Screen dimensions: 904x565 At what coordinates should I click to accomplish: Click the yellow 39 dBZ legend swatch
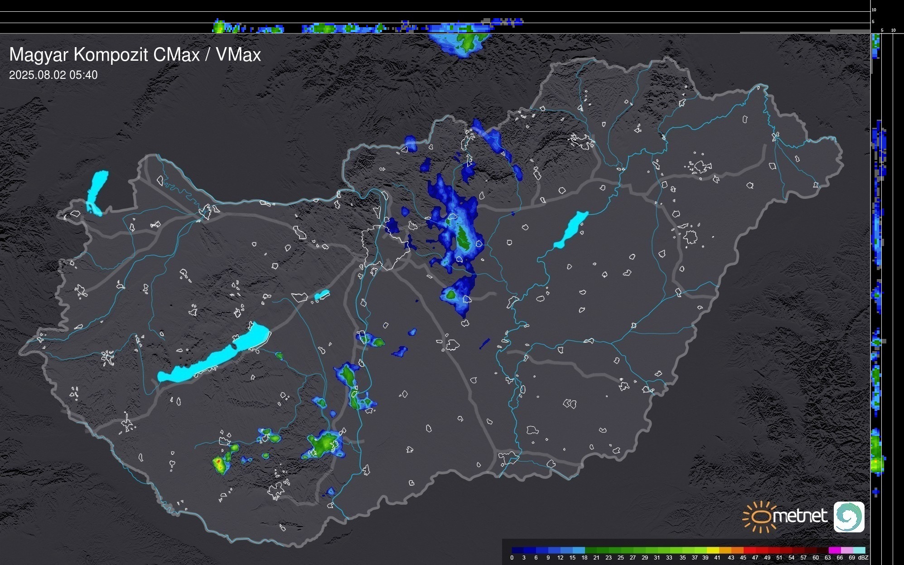[x=713, y=550]
